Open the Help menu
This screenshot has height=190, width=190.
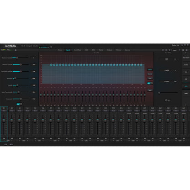tap(35, 46)
